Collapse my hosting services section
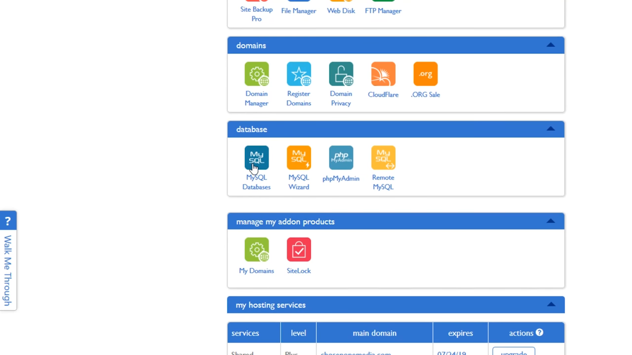The image size is (632, 355). click(551, 305)
